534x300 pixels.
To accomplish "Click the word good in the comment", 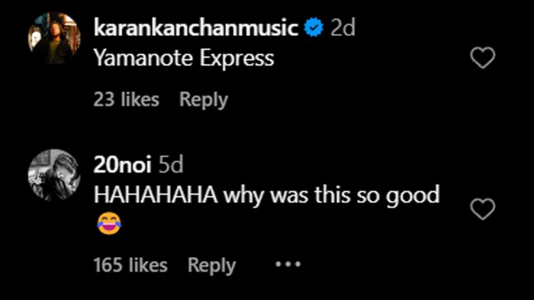I will pos(412,196).
